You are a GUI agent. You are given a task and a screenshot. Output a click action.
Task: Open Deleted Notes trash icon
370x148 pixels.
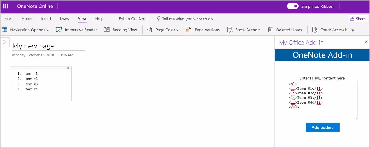270,30
